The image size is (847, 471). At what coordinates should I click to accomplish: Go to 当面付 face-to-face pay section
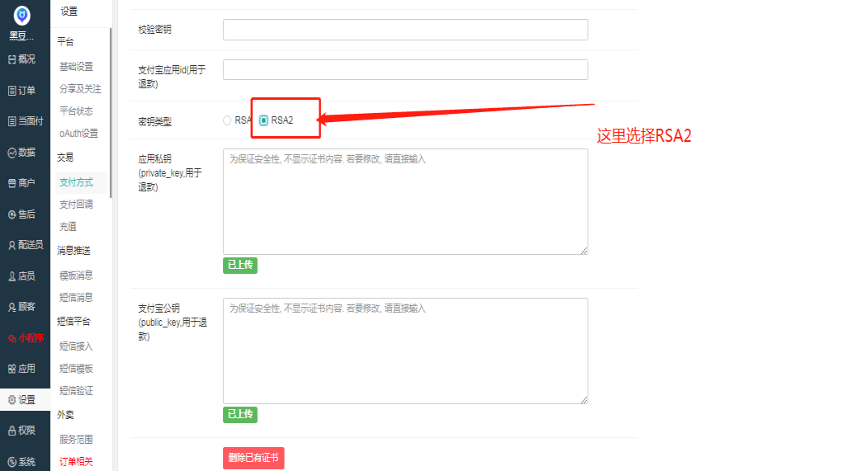tap(26, 121)
